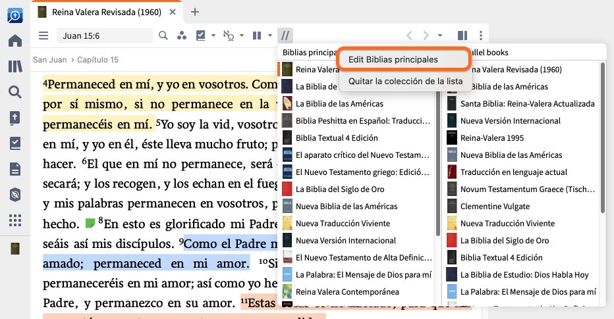Click the right parallel books scrollbar
This screenshot has width=614, height=319.
click(603, 138)
